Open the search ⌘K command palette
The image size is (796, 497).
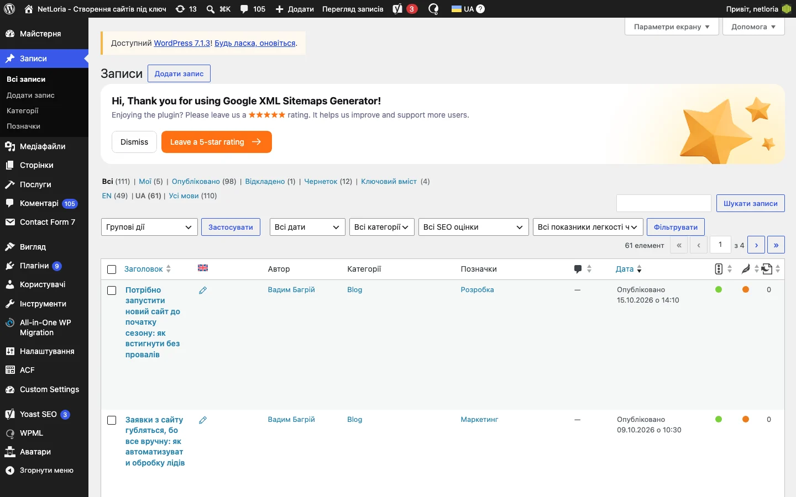(218, 9)
